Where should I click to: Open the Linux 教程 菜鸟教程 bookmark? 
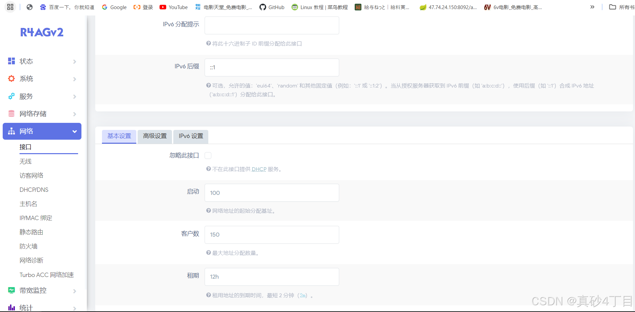(320, 7)
